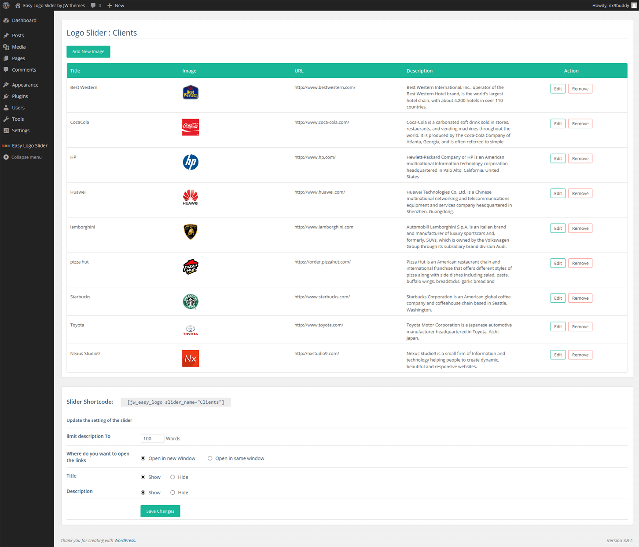Screen dimensions: 639x547
Task: Click the Comments speech bubble sidebar icon
Action: 6,69
